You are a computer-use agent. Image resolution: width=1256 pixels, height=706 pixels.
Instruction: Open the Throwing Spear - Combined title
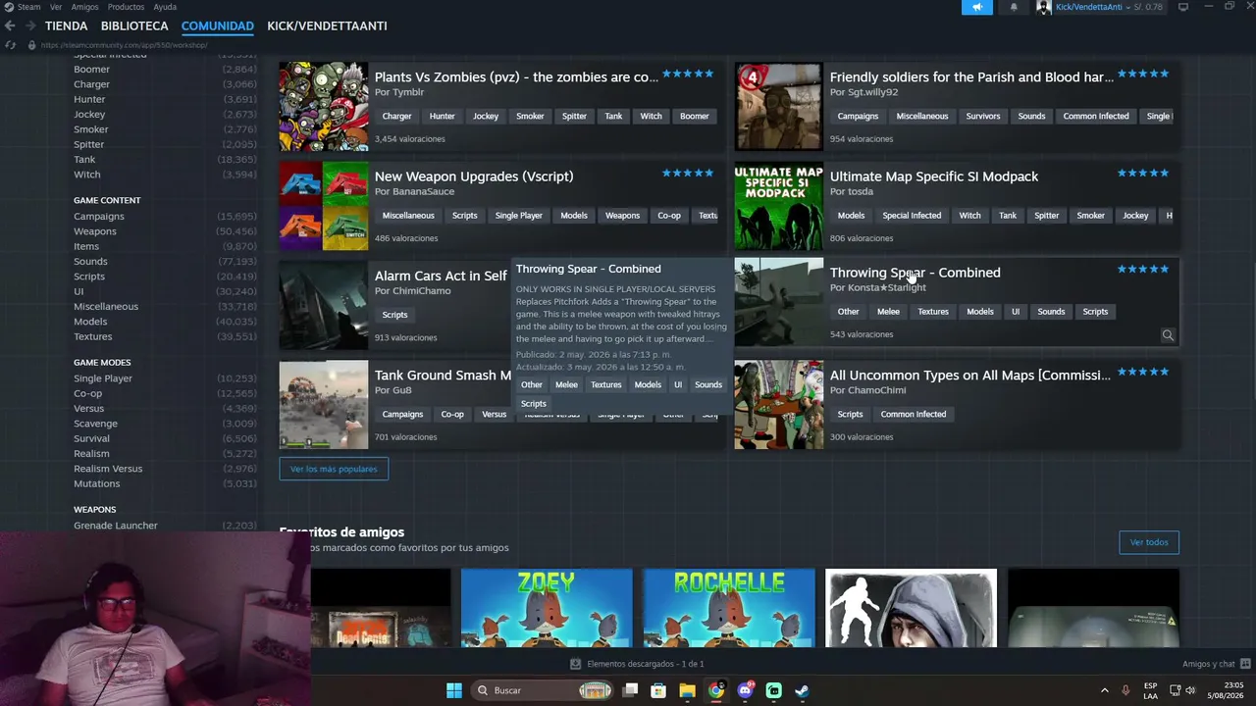pos(915,273)
